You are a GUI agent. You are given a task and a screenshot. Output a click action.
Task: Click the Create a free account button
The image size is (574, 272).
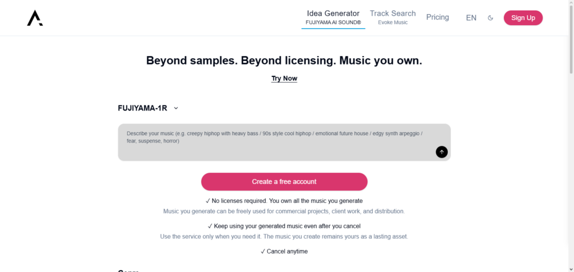[x=284, y=182]
